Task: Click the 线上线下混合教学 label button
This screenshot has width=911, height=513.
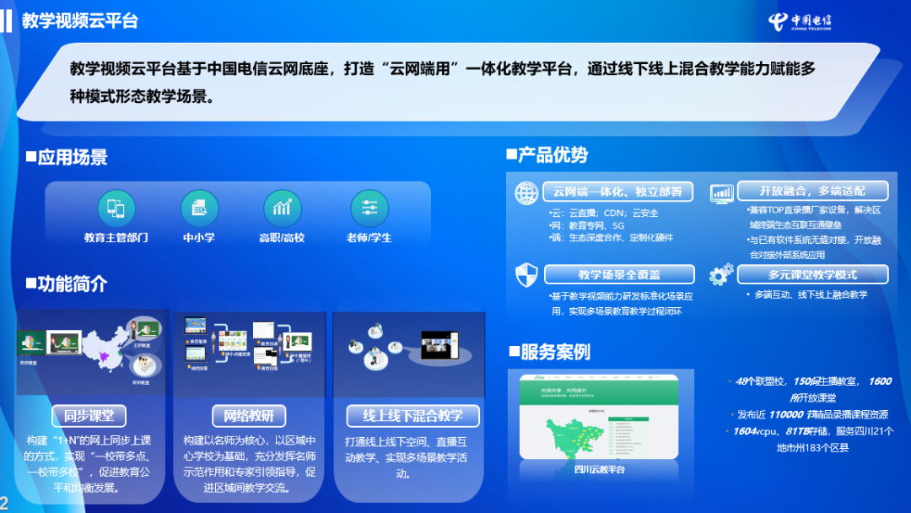Action: [413, 416]
